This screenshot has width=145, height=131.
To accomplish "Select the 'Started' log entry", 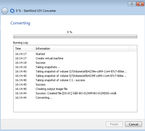I will 75,54.
